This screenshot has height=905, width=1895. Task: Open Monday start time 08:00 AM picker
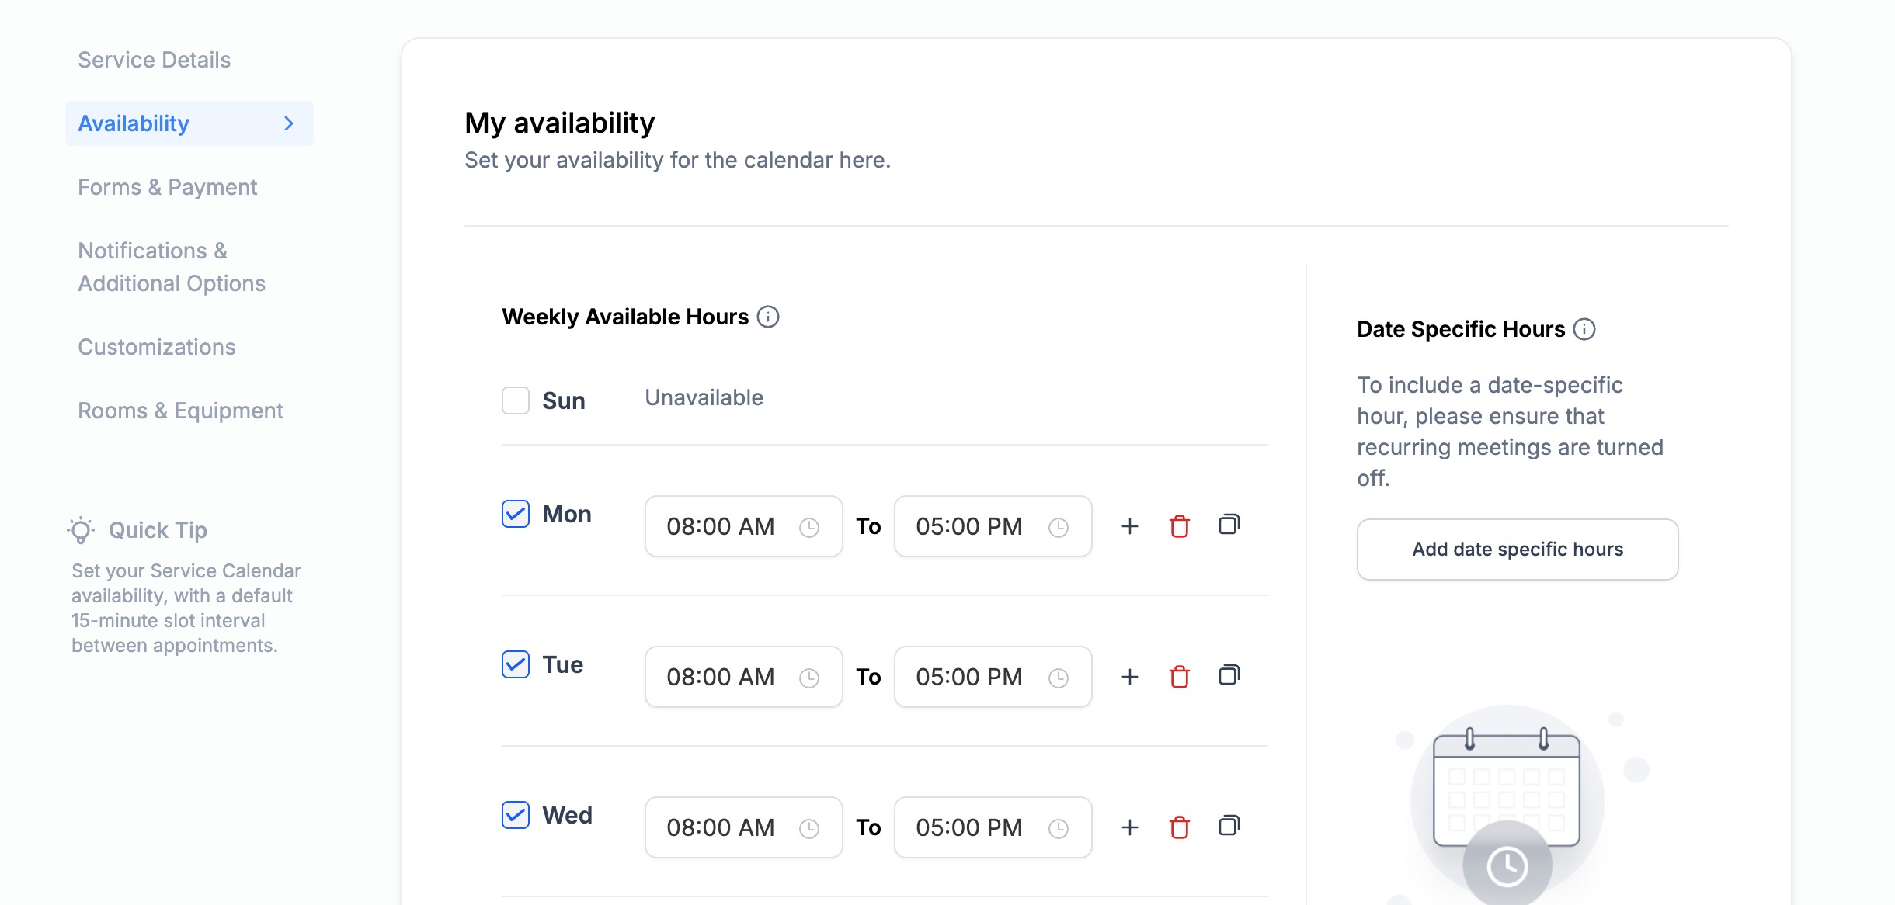(x=742, y=526)
